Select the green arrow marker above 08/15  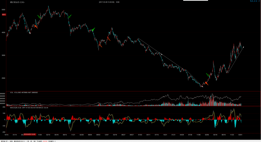click(69, 16)
